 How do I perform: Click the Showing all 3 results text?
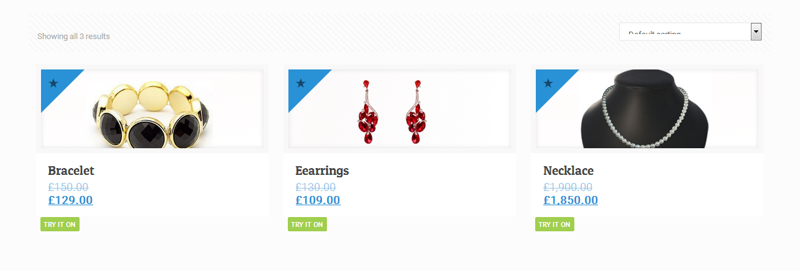click(x=73, y=37)
